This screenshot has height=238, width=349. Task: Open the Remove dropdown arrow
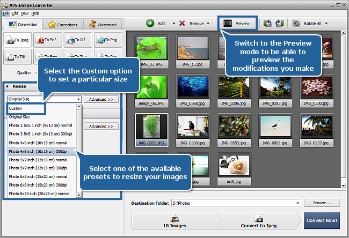point(208,24)
